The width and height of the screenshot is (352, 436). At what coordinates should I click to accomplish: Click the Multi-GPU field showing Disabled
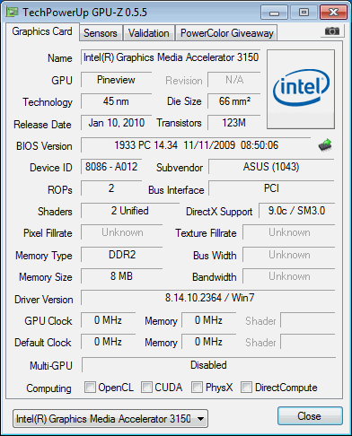click(x=208, y=365)
